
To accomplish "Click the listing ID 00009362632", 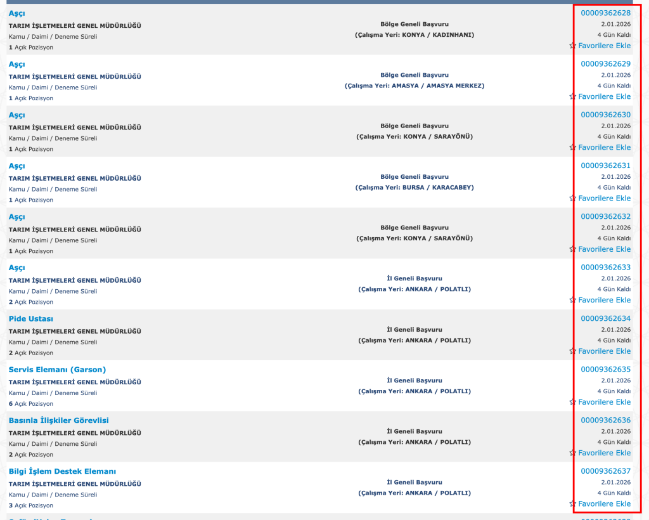I will tap(605, 216).
